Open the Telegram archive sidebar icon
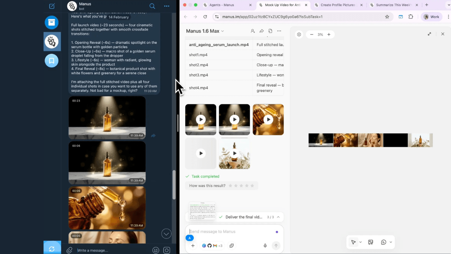The image size is (451, 254). tap(51, 22)
